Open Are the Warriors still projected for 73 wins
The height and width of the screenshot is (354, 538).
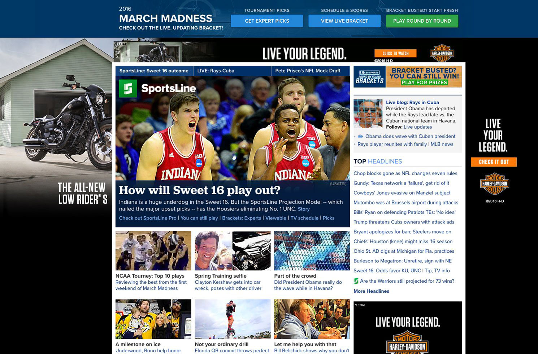click(x=407, y=281)
